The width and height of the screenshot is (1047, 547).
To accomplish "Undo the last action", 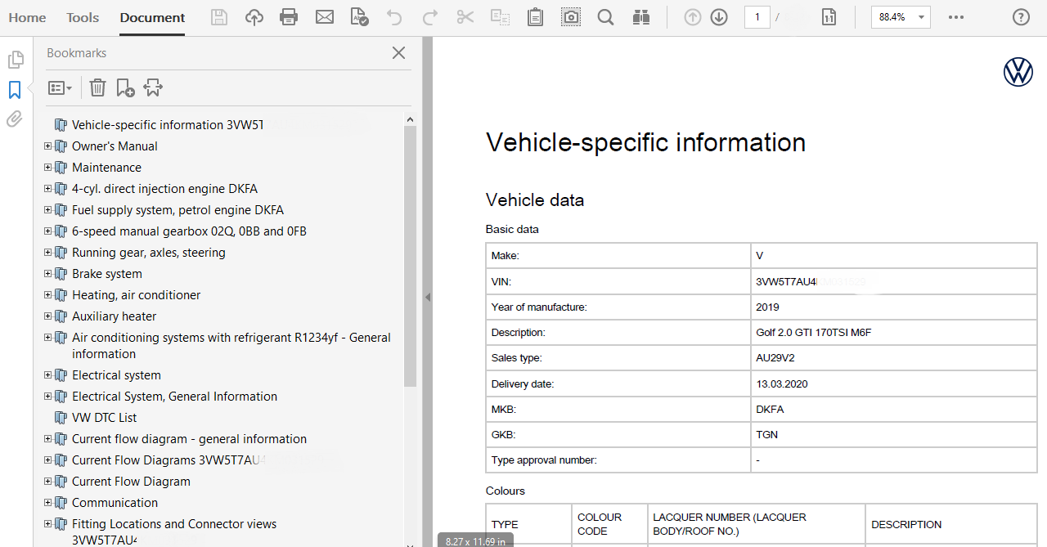I will tap(393, 16).
